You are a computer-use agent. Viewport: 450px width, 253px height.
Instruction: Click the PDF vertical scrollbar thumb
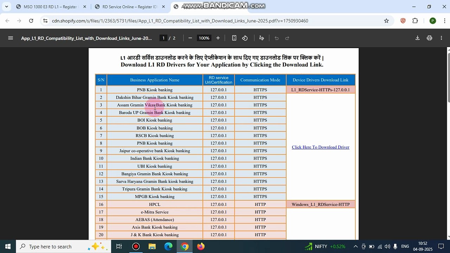449,77
